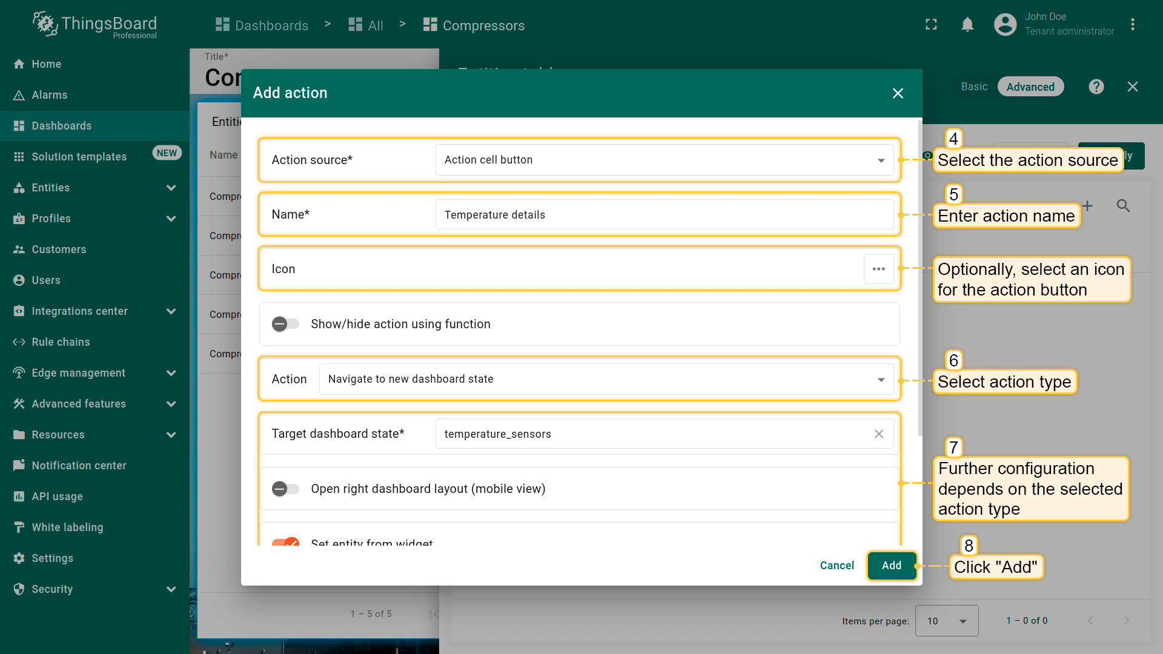Click the help question mark icon
This screenshot has width=1163, height=654.
pyautogui.click(x=1096, y=87)
